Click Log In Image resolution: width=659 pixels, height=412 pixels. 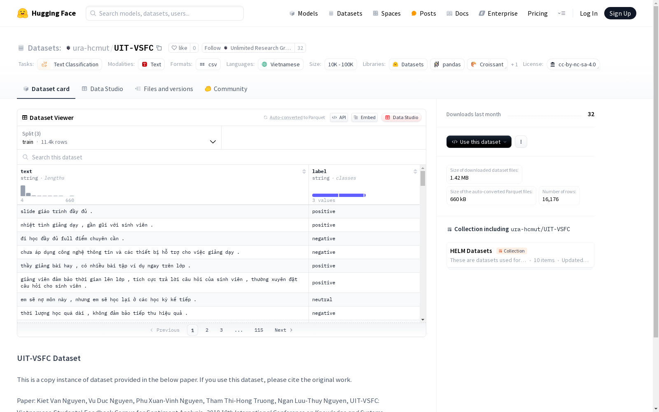click(589, 13)
